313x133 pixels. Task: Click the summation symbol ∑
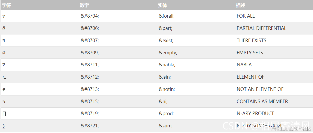tap(4, 126)
